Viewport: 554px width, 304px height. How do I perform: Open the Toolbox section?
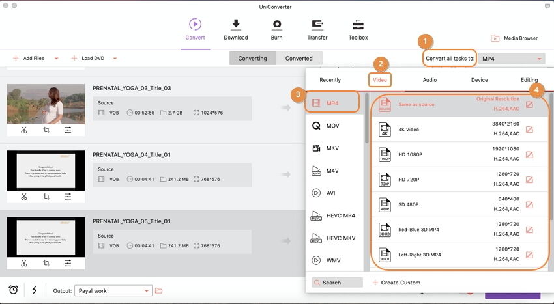click(x=358, y=30)
